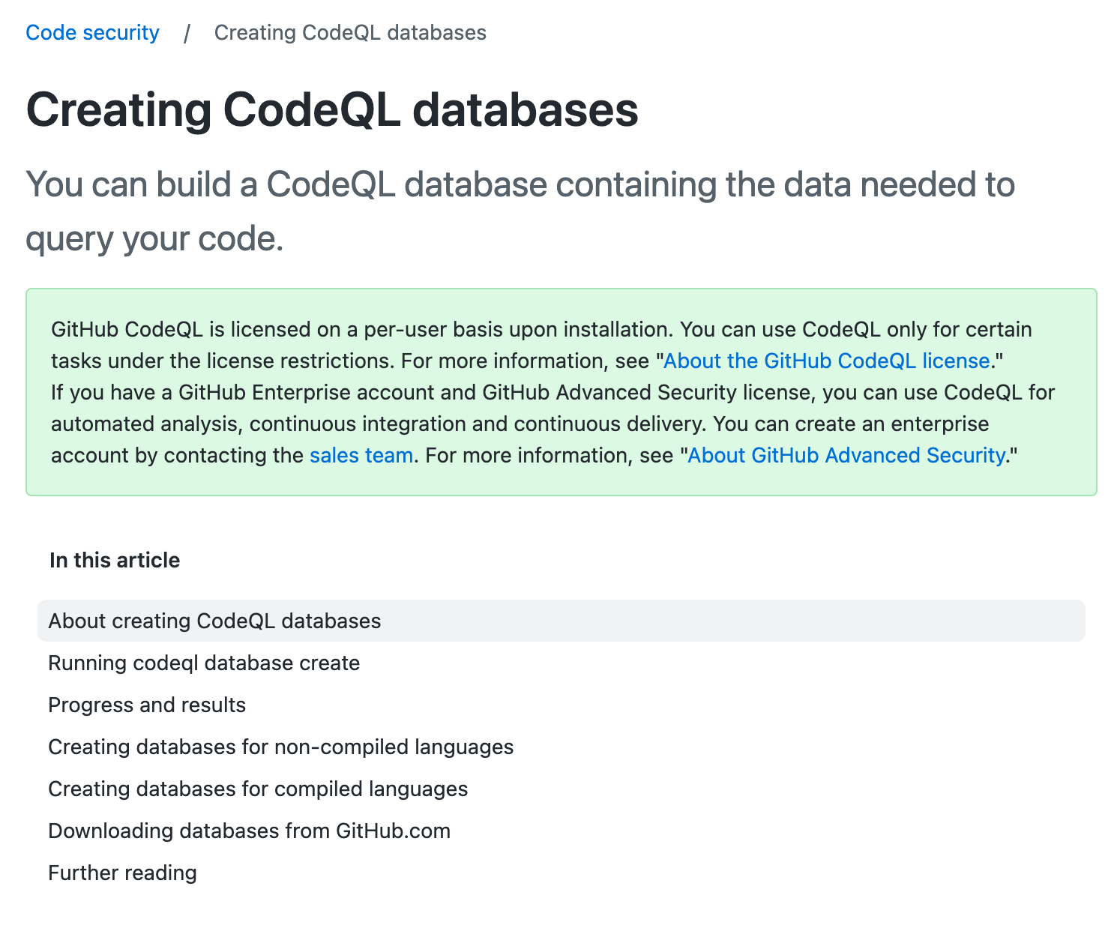Go to Running codeql database create section

[x=204, y=663]
